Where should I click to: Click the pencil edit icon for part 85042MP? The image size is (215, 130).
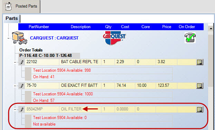click(x=22, y=109)
